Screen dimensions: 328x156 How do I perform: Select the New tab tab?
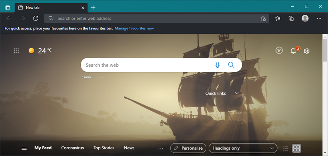[51, 8]
